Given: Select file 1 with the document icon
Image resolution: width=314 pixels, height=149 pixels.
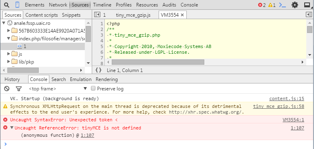Looking at the screenshot, I should [20, 46].
